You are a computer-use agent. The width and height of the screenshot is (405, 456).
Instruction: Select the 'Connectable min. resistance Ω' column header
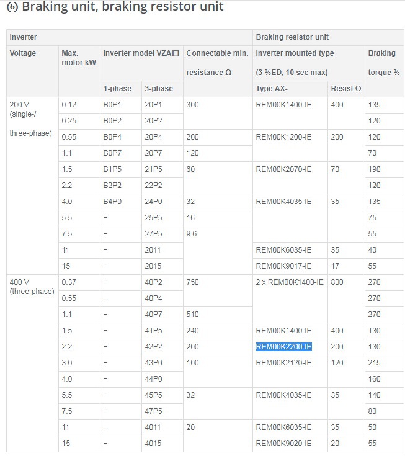(x=217, y=63)
